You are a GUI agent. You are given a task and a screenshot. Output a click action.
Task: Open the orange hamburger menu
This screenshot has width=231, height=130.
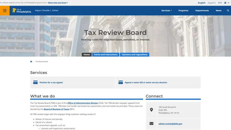(5, 11)
